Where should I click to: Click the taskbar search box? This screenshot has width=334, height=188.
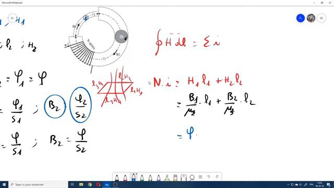tap(38, 184)
